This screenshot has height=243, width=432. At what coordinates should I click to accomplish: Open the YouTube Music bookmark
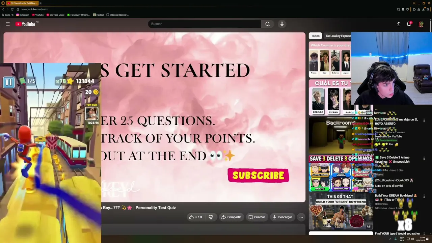(55, 15)
